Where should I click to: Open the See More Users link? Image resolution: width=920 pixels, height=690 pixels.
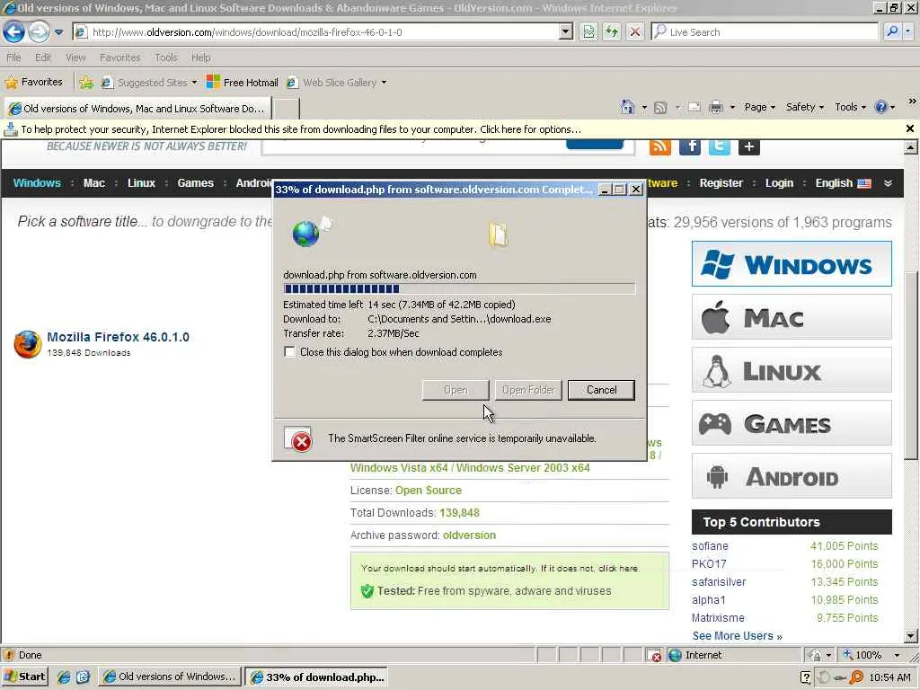click(737, 636)
